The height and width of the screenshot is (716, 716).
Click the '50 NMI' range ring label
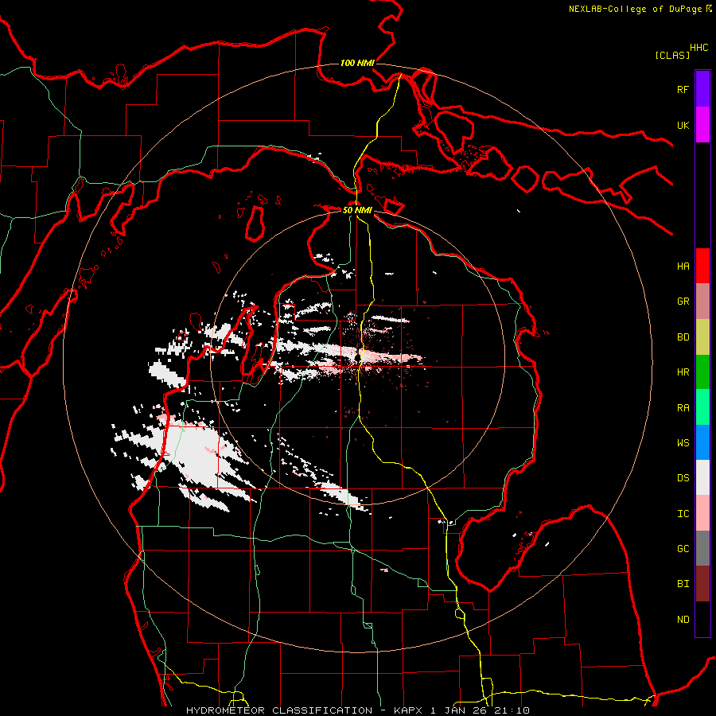coord(357,210)
